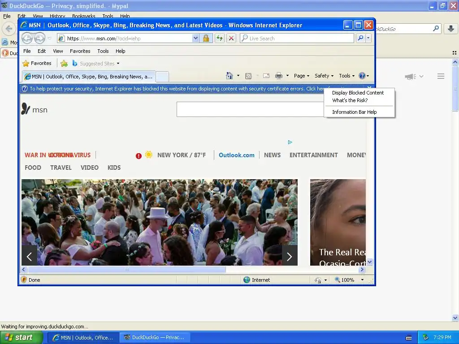Open the VIDEO section link

(x=90, y=168)
